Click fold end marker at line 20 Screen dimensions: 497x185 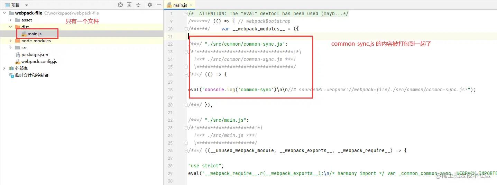(x=186, y=105)
